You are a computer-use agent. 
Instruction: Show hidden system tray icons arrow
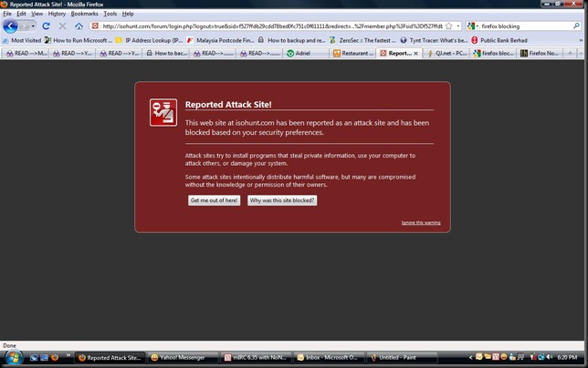[x=470, y=358]
